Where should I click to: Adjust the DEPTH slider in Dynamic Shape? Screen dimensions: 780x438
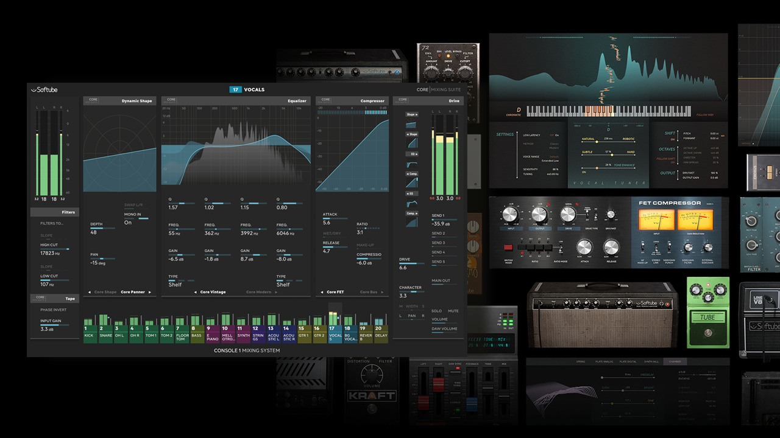coord(102,228)
